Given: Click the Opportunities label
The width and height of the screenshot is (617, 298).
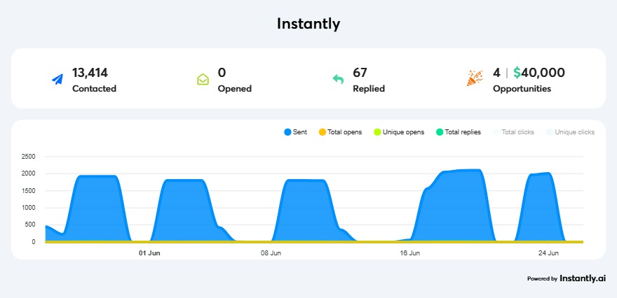Looking at the screenshot, I should 522,89.
